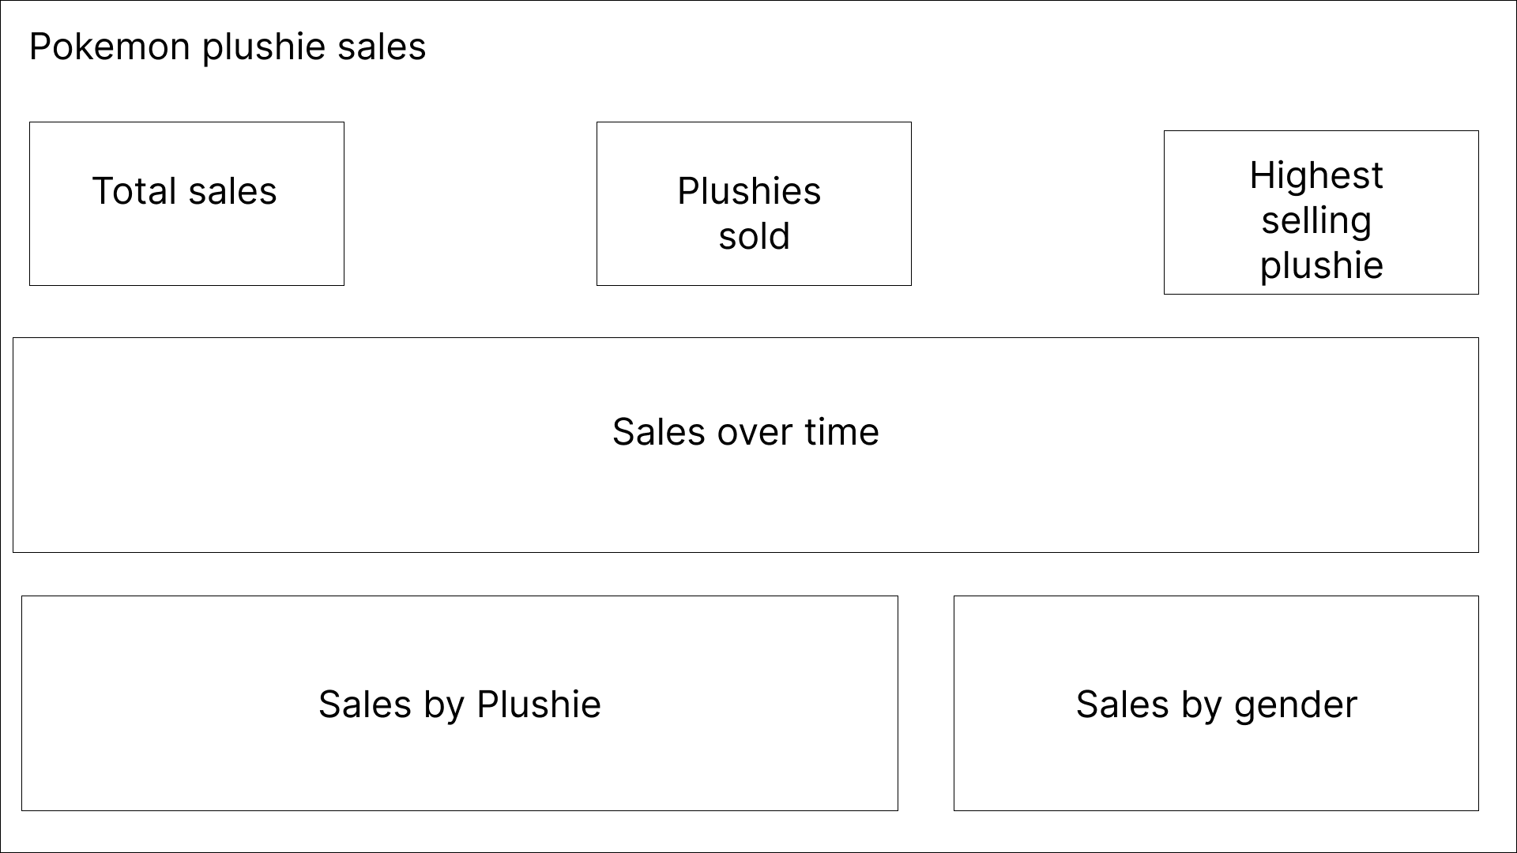Viewport: 1517px width, 853px height.
Task: Click the 'Sales over time' text label
Action: click(745, 432)
